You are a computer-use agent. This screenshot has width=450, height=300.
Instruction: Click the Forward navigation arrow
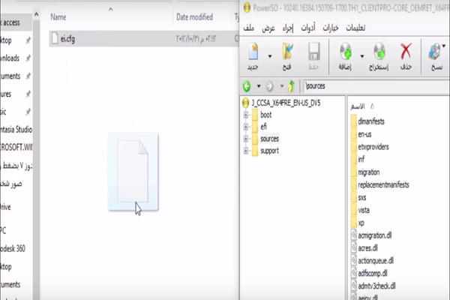point(269,86)
